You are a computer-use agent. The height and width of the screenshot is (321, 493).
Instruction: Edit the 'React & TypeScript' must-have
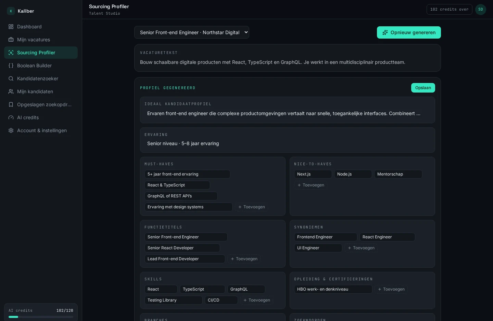[x=177, y=185]
